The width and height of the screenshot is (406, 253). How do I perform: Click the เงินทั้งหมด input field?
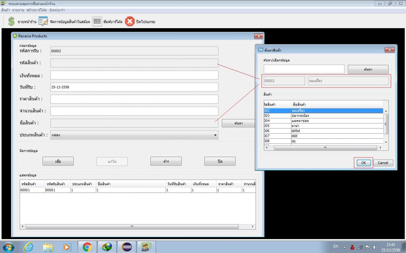click(x=134, y=75)
